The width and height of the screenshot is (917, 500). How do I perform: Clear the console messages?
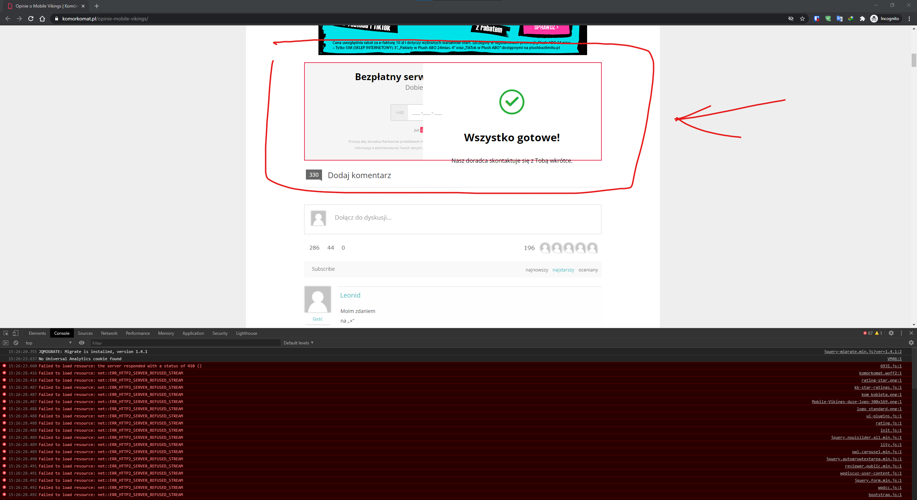click(16, 343)
